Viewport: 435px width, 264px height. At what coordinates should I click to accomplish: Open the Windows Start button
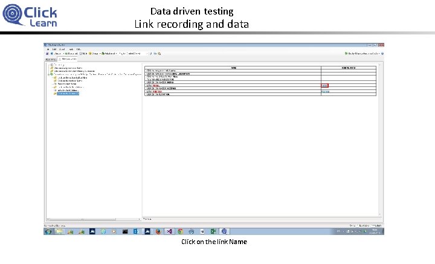[48, 231]
